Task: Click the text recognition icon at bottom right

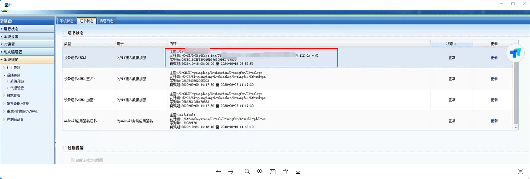Action: click(521, 171)
